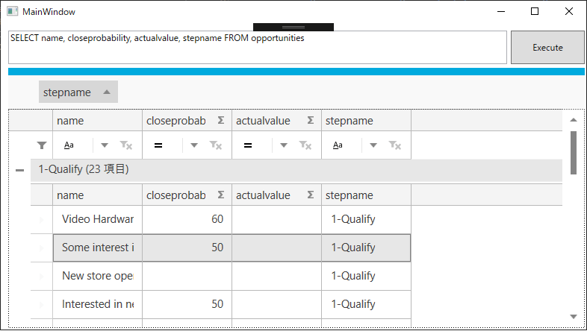Screen dimensions: 587x331
Task: Click the vertical scrollbar thumb
Action: point(573,152)
